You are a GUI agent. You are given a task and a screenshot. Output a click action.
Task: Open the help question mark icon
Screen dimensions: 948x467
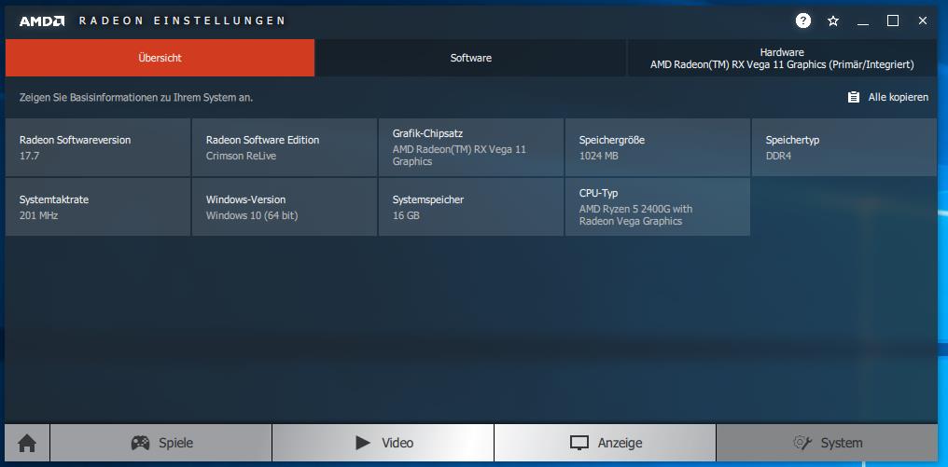pyautogui.click(x=802, y=21)
